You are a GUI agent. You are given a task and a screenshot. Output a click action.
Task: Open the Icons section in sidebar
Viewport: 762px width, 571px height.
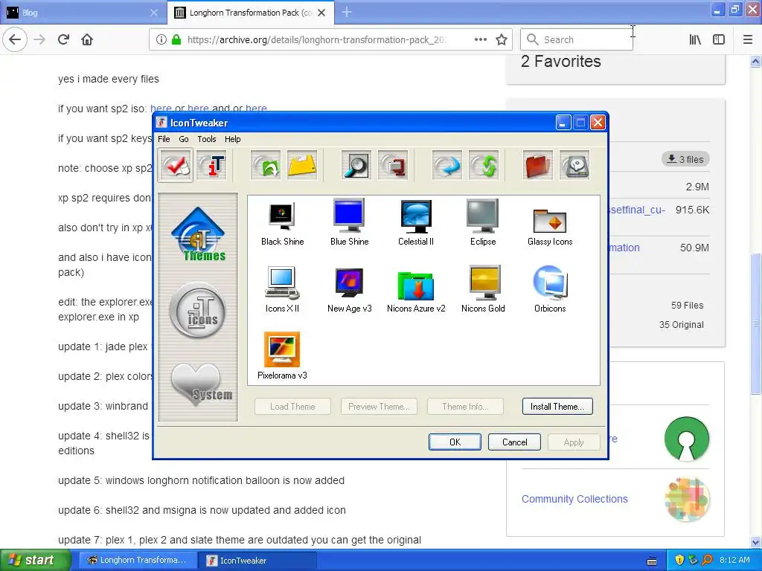coord(198,310)
